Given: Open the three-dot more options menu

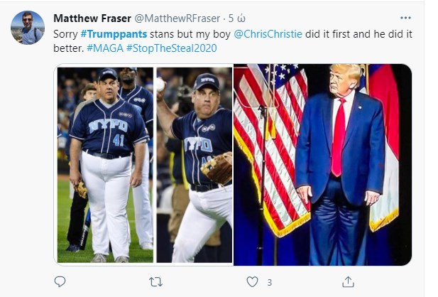Looking at the screenshot, I should point(405,18).
